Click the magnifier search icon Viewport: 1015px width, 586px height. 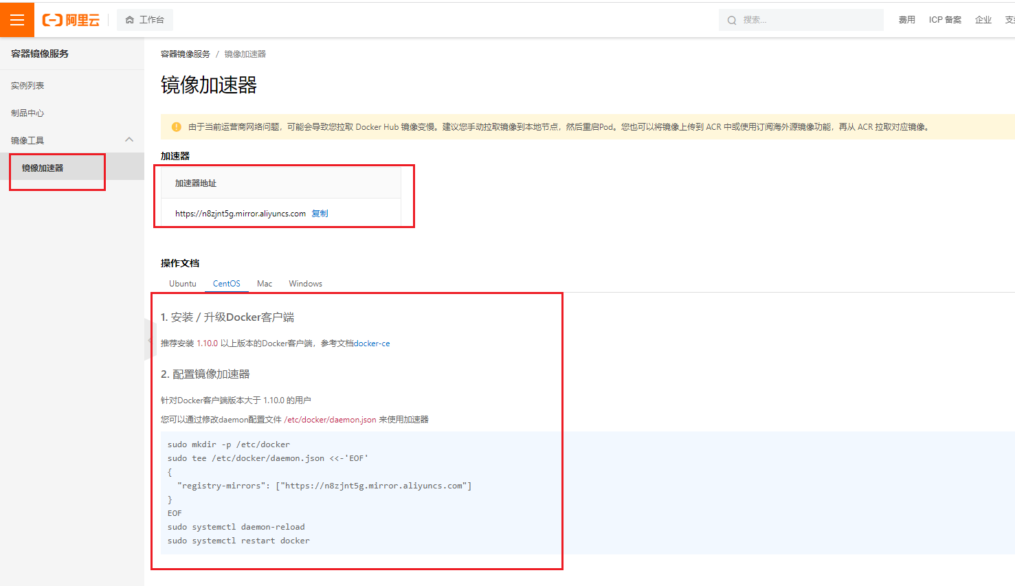pyautogui.click(x=732, y=21)
